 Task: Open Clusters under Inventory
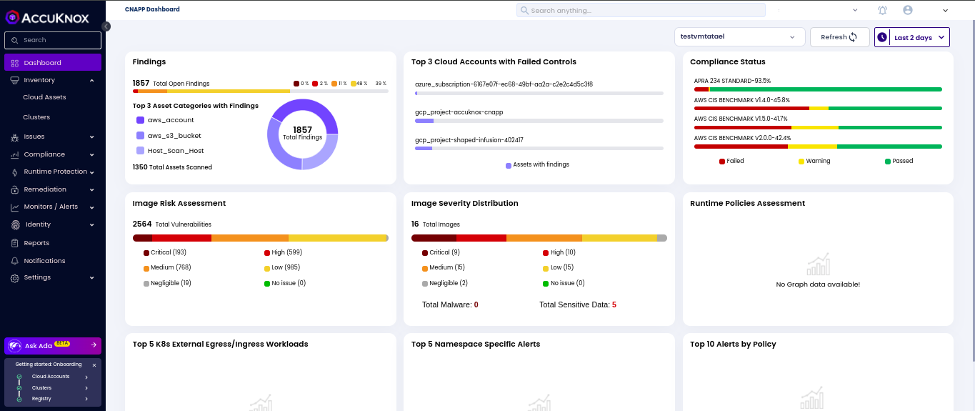pyautogui.click(x=36, y=117)
